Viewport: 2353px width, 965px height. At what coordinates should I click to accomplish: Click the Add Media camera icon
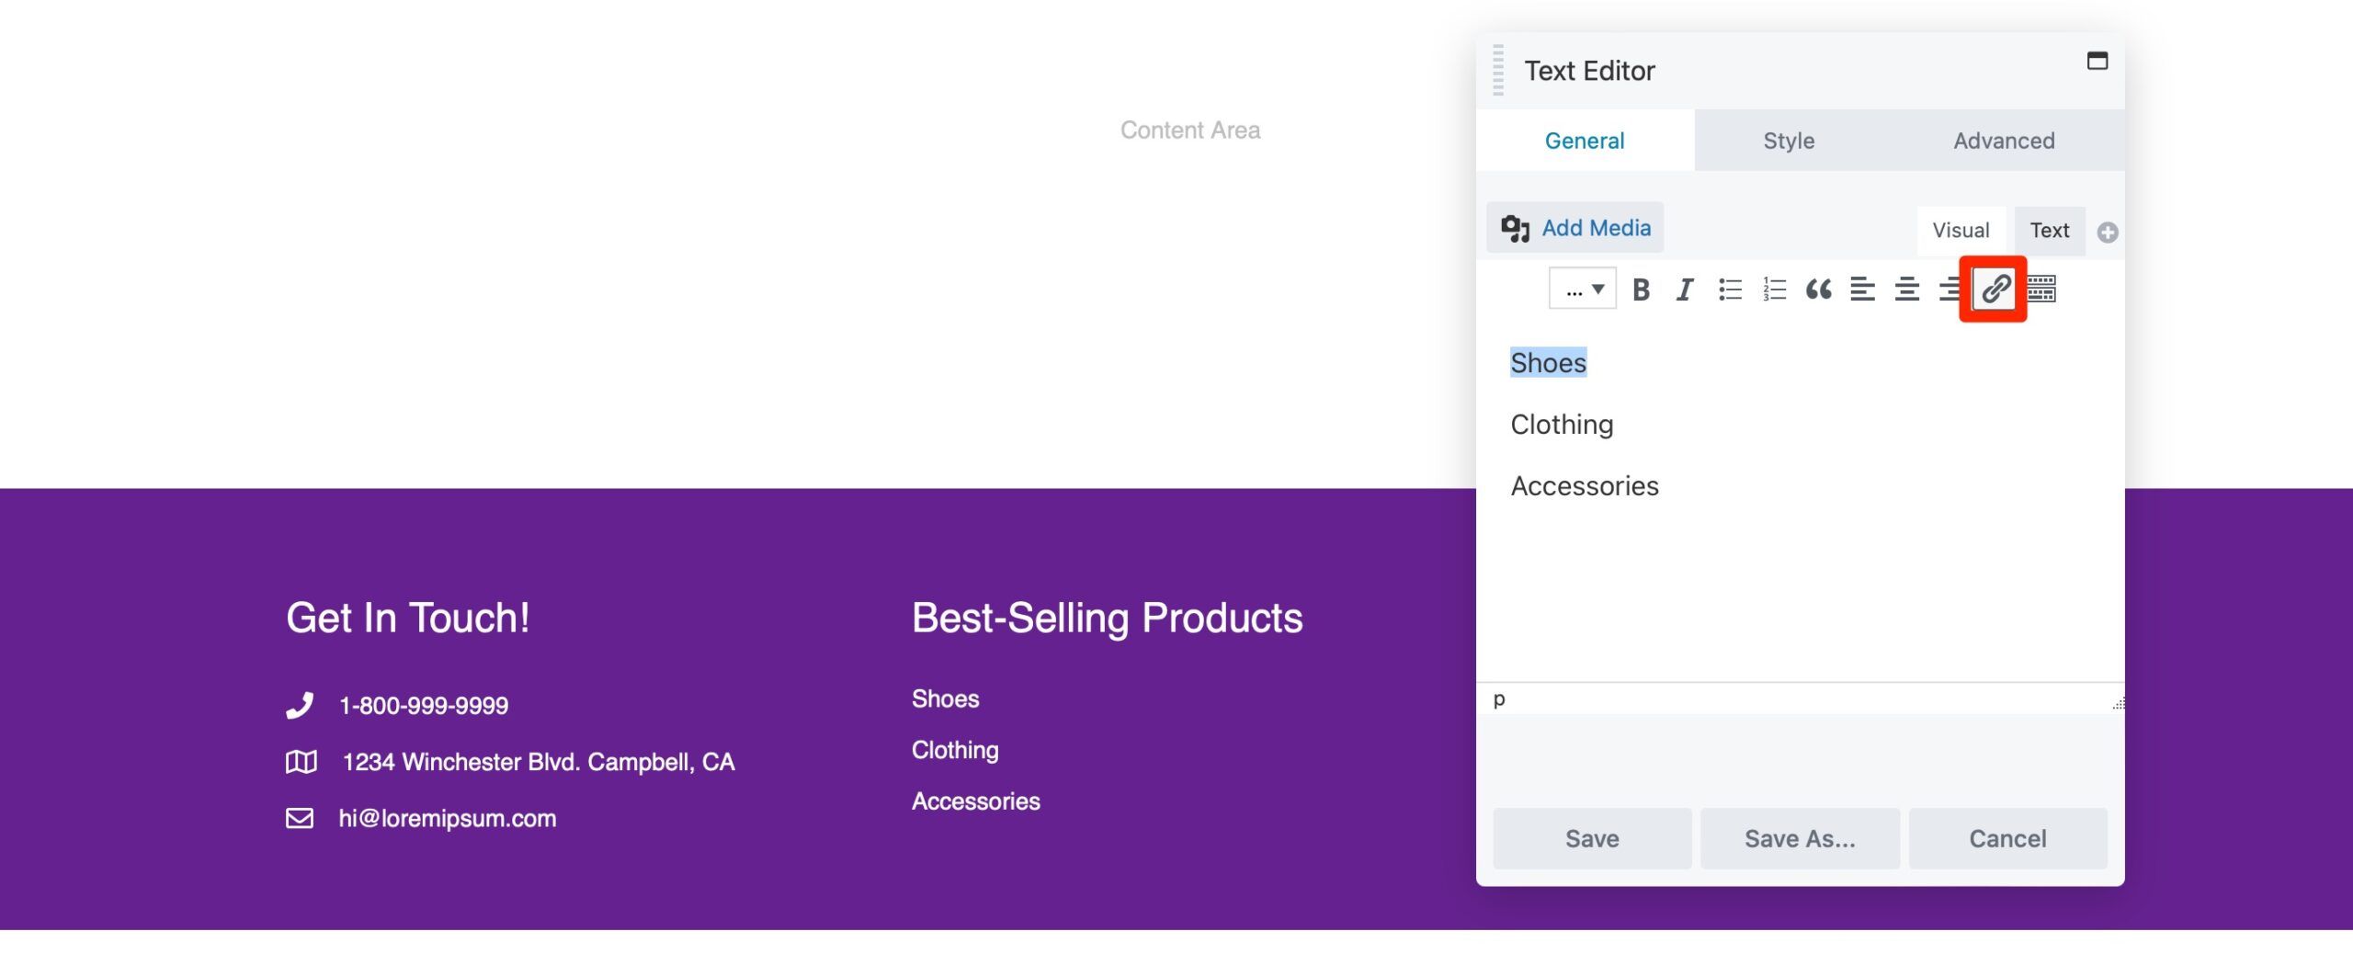click(x=1517, y=227)
